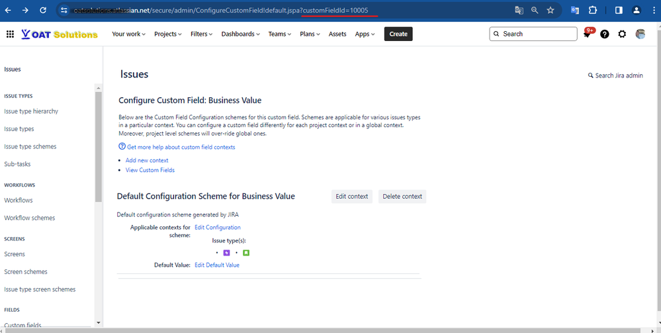The width and height of the screenshot is (661, 333).
Task: Open the browser extensions puzzle icon
Action: [593, 11]
